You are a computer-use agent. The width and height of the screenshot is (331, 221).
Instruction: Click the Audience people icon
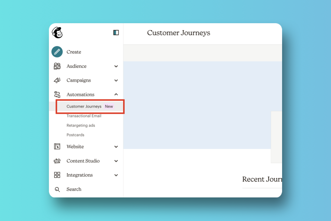tap(57, 66)
